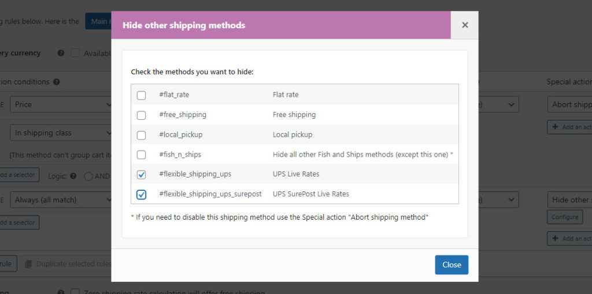The image size is (592, 294).
Task: Check the #local_pickup method checkbox
Action: [141, 135]
